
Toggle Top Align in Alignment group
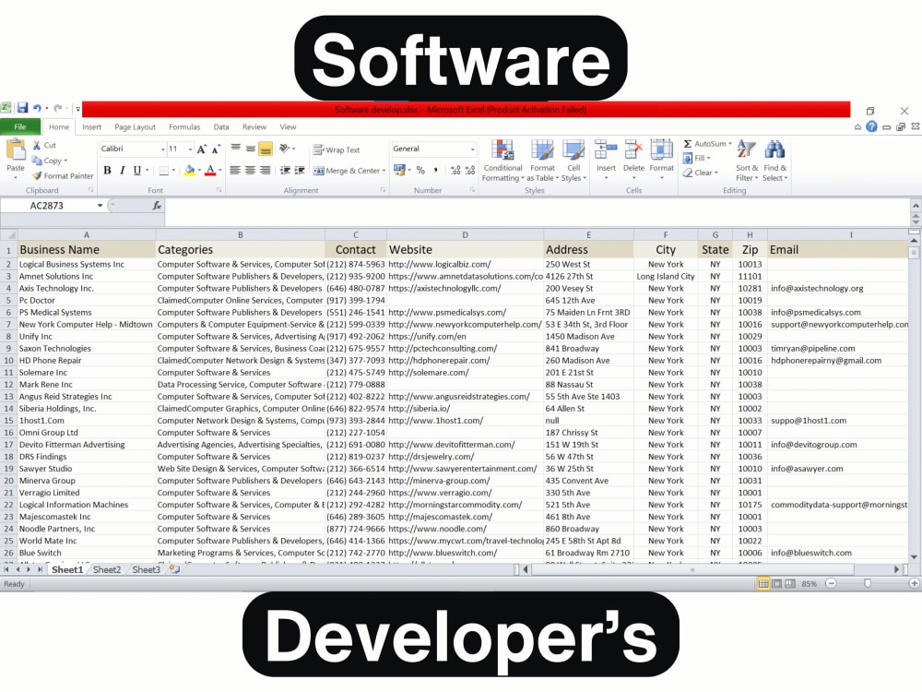(236, 149)
